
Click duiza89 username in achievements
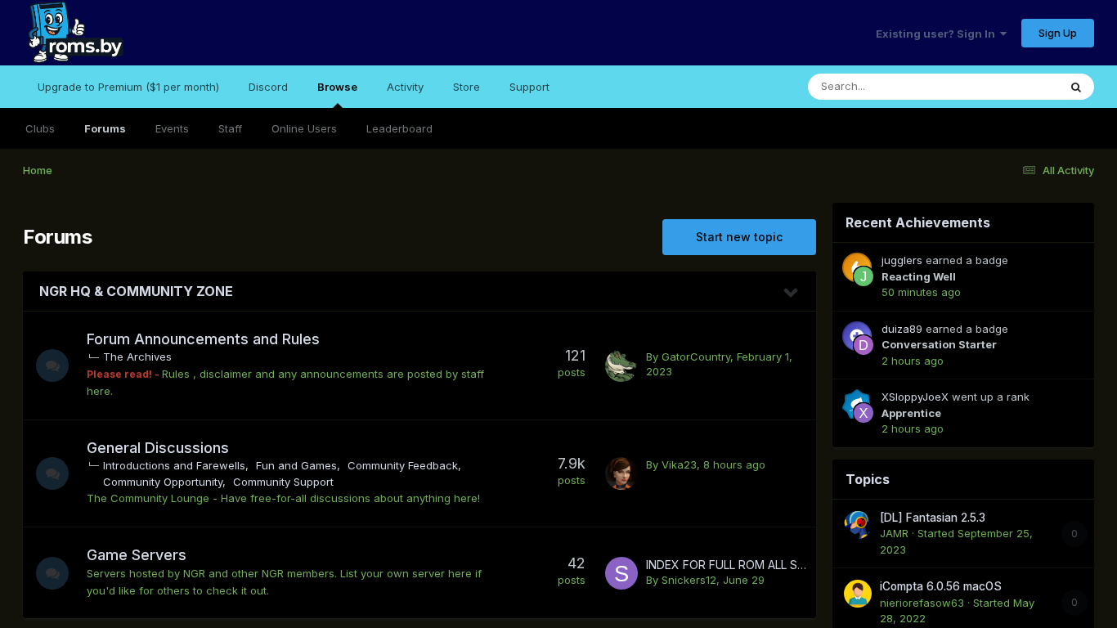pyautogui.click(x=902, y=329)
